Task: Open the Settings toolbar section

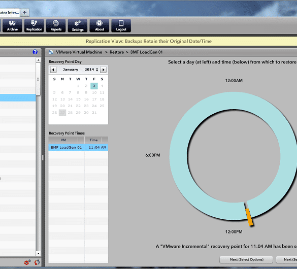Action: tap(78, 25)
